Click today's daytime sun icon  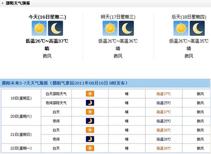[x=39, y=28]
